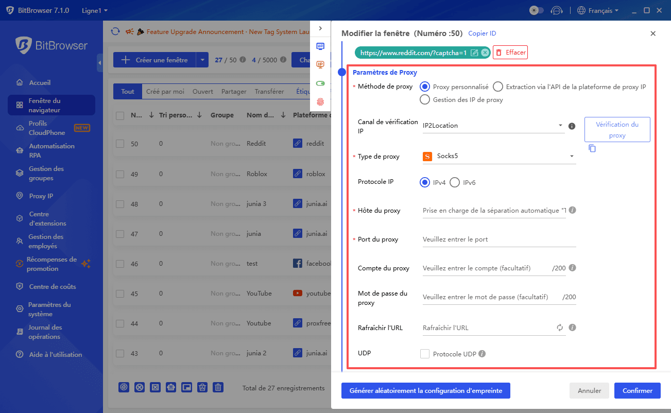Switch to the Créé par moi tab
This screenshot has width=671, height=413.
coord(165,92)
